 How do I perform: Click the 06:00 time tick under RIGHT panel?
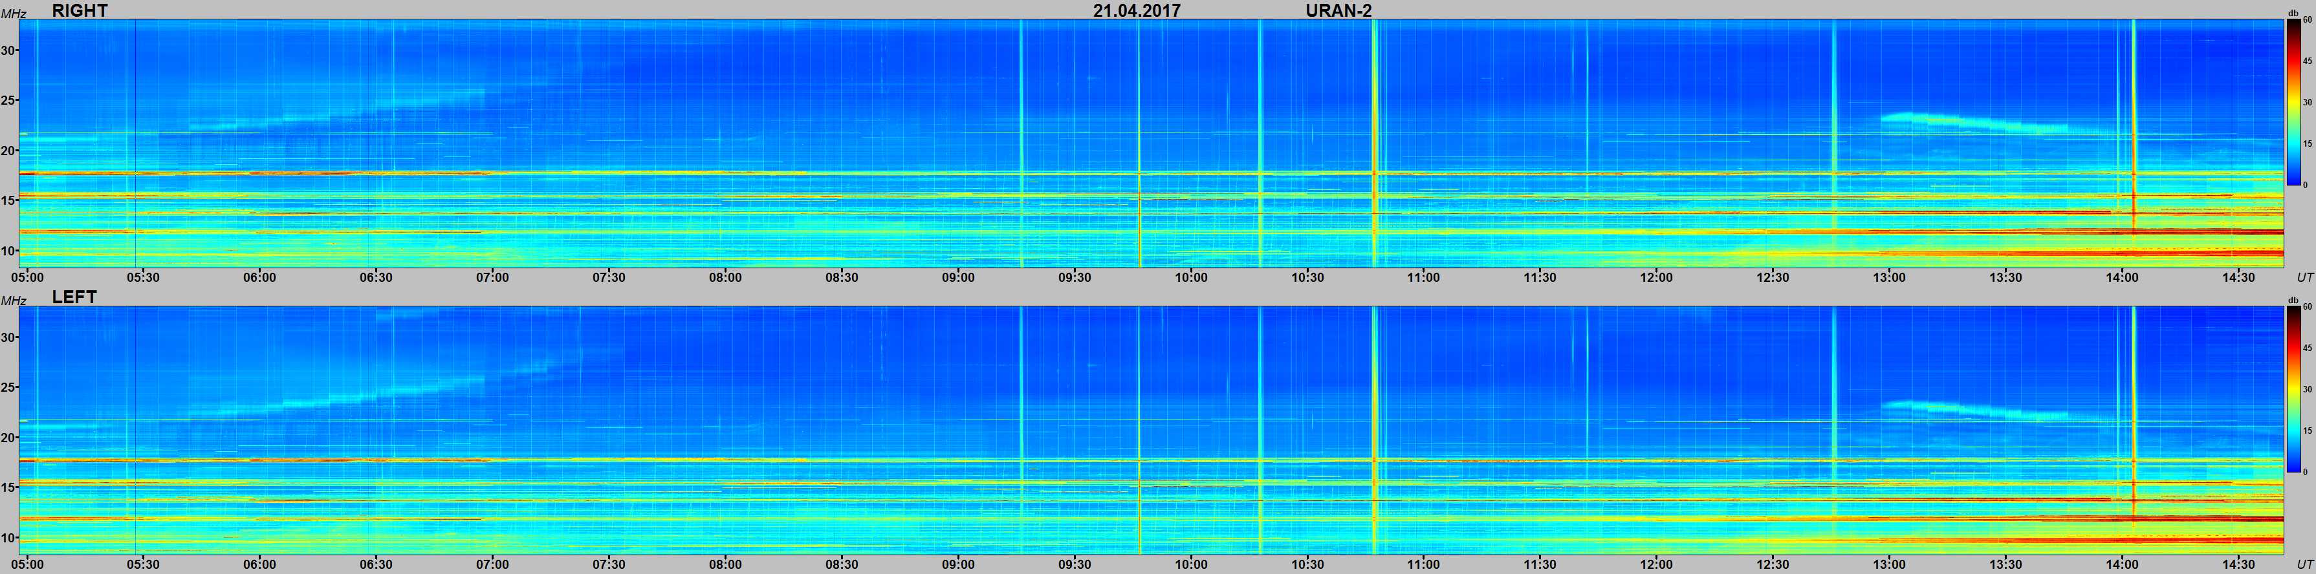click(x=260, y=277)
